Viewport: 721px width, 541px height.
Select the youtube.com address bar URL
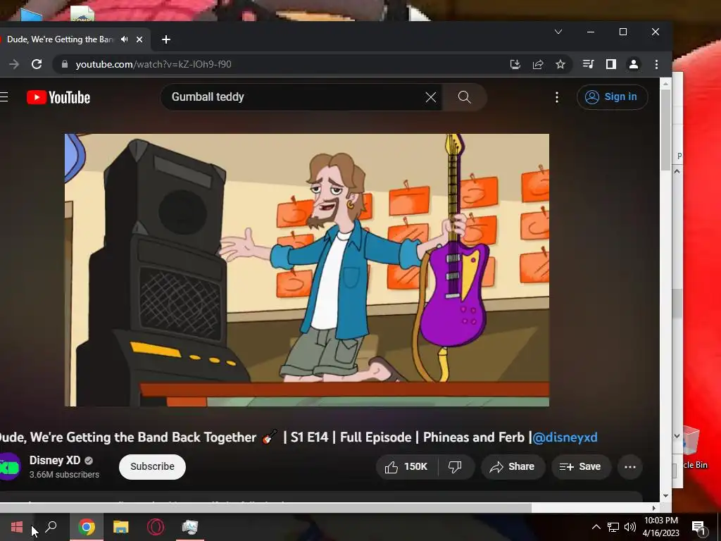coord(153,64)
